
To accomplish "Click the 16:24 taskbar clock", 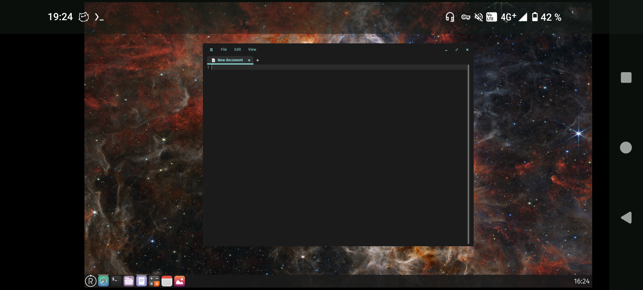I will point(581,281).
